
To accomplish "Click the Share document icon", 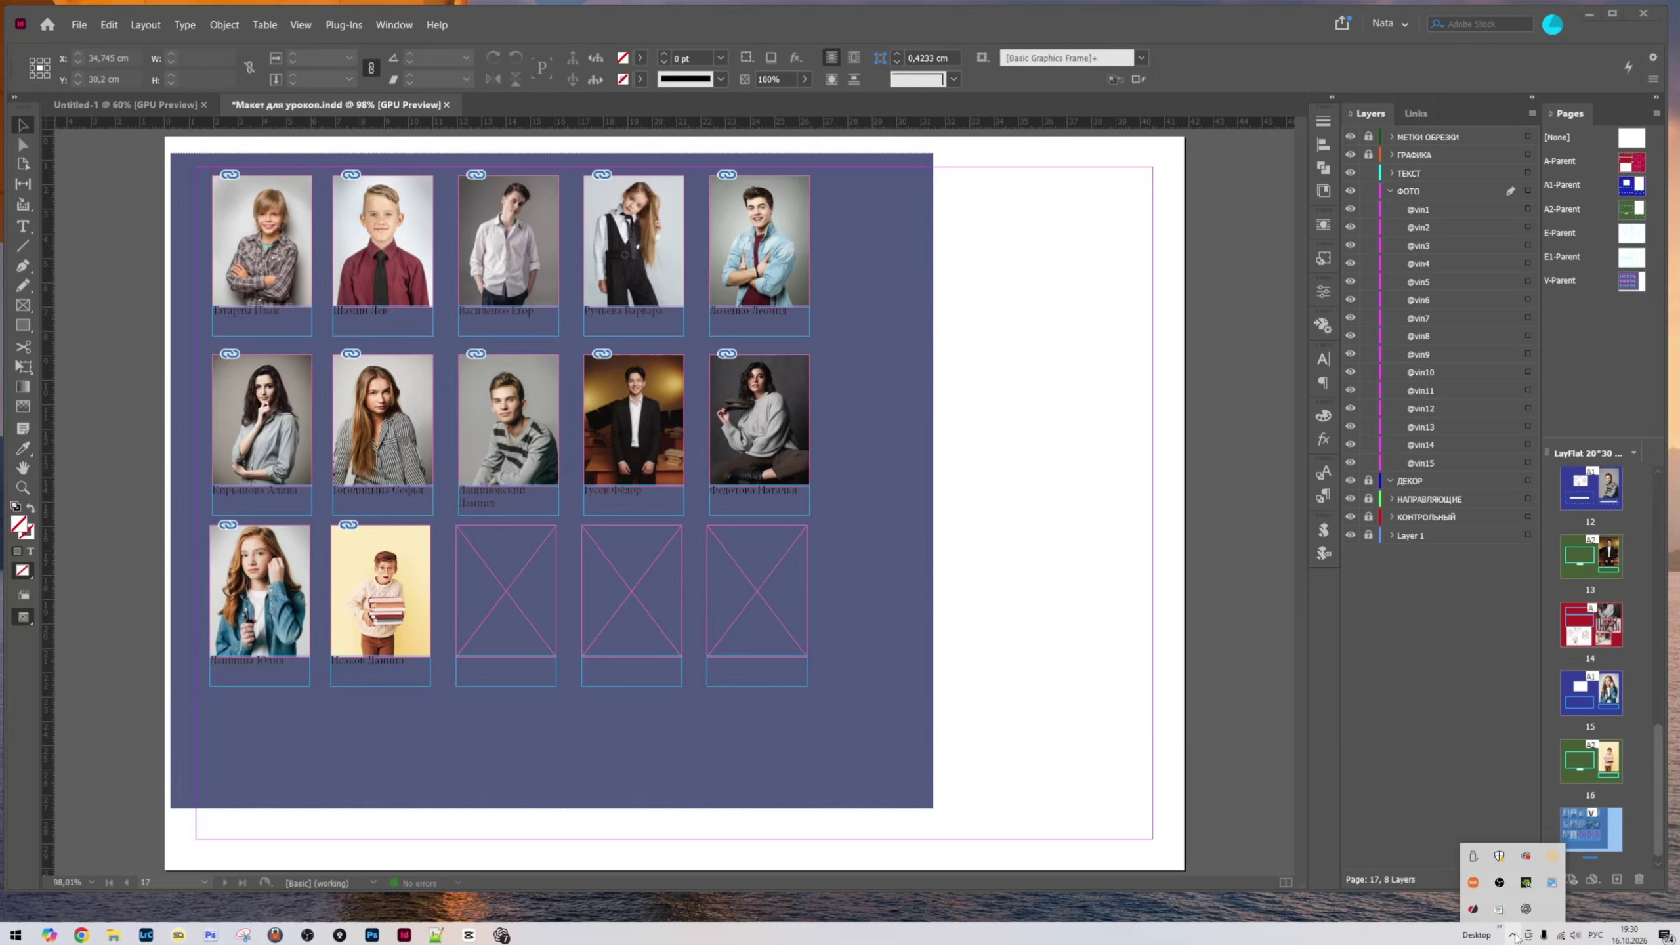I will point(1342,23).
